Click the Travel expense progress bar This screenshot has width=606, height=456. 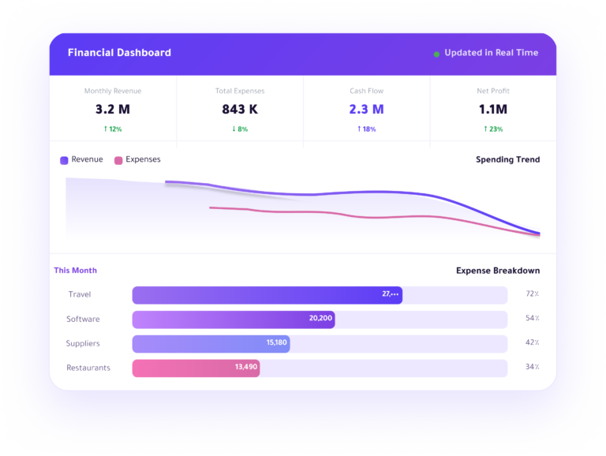(x=320, y=295)
